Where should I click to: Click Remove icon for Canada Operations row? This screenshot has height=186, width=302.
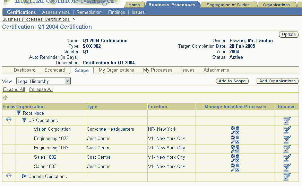coord(287,177)
